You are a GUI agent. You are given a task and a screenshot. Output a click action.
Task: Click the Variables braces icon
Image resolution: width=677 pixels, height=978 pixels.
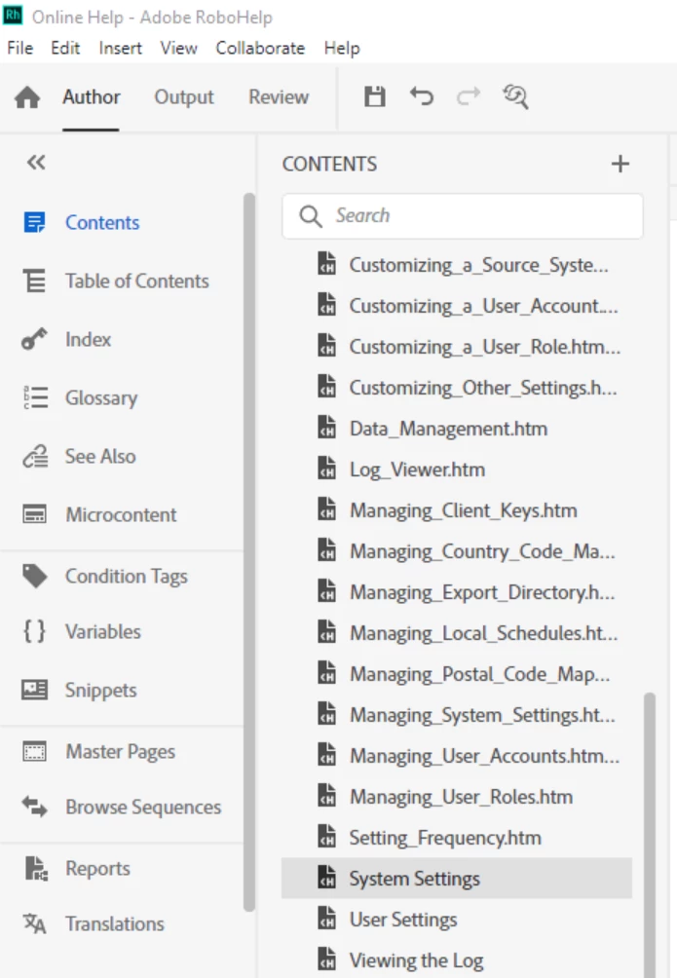(34, 631)
